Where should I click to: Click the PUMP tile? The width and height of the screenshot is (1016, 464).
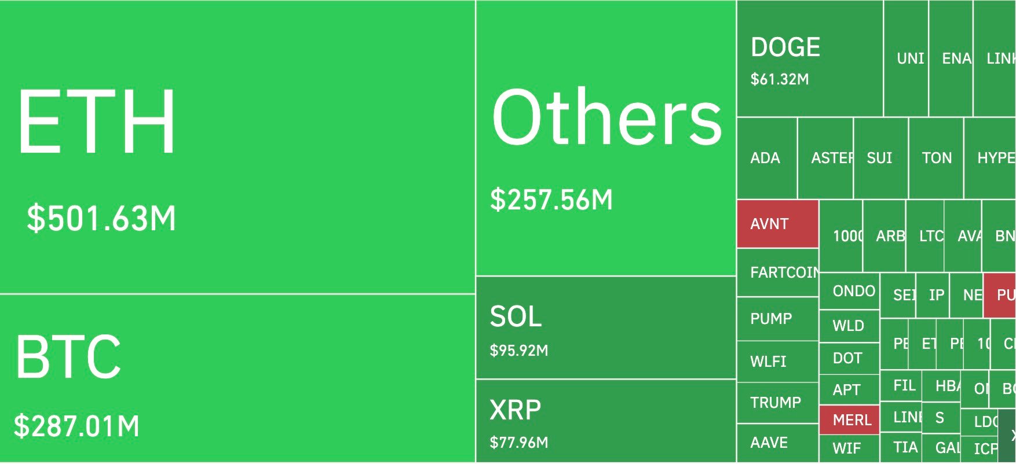[778, 319]
